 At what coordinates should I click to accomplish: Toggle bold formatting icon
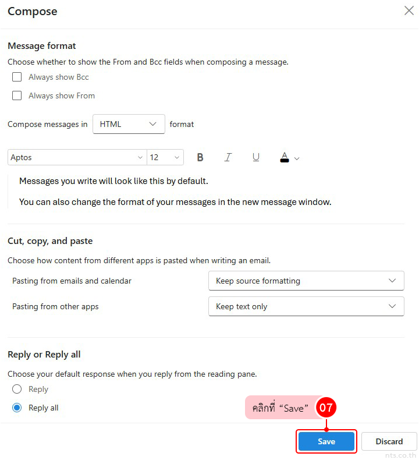click(200, 158)
